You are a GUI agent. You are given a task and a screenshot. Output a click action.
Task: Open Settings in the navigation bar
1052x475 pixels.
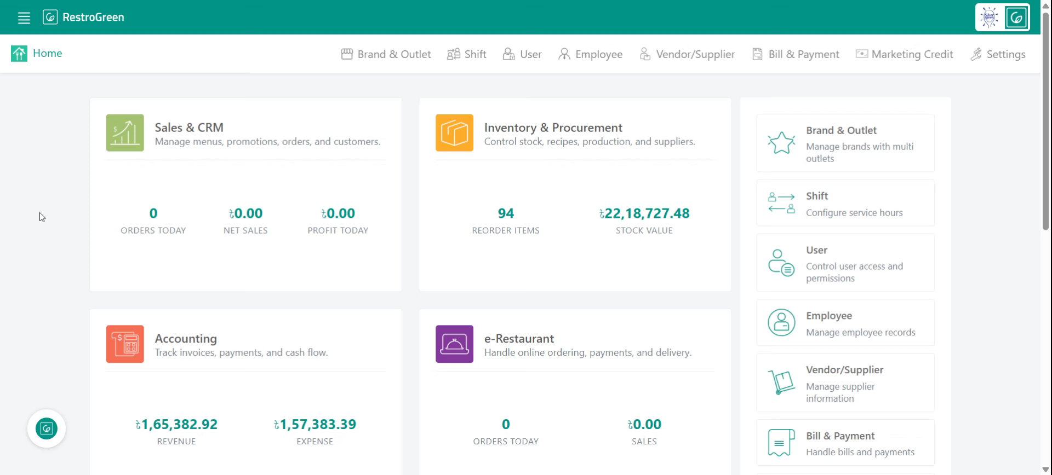coord(998,54)
